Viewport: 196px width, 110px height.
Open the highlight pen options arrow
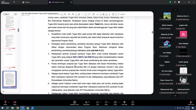coord(83,14)
